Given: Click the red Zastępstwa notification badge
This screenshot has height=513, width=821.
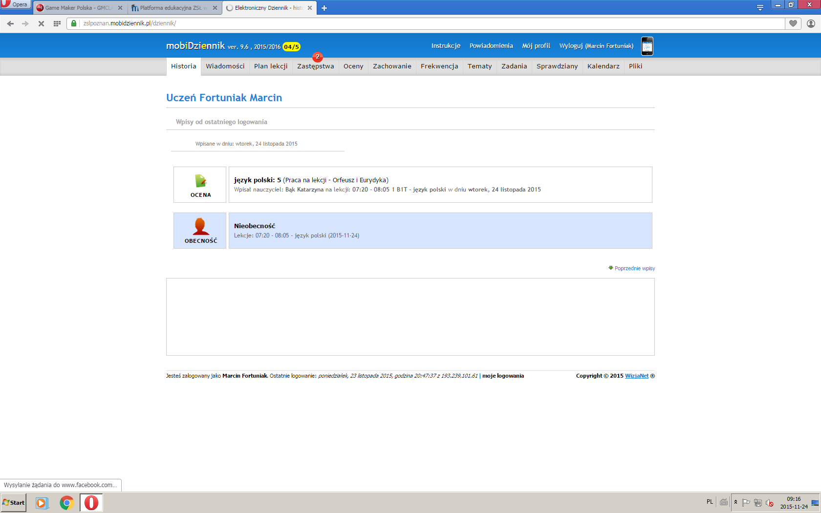Looking at the screenshot, I should click(x=318, y=57).
